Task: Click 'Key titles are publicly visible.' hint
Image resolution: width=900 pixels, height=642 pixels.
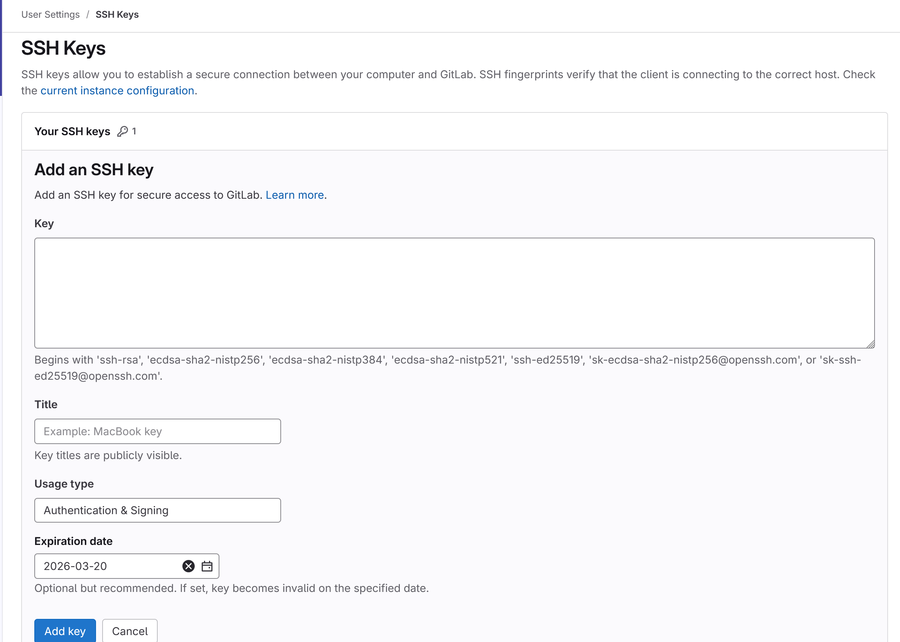Action: (108, 456)
